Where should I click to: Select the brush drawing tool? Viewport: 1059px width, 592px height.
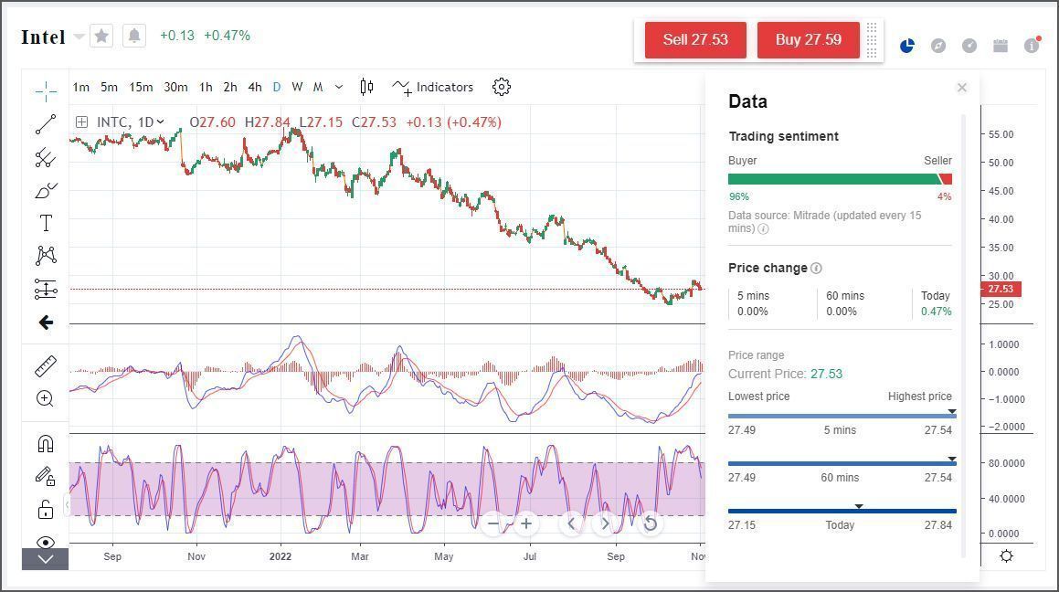(44, 190)
